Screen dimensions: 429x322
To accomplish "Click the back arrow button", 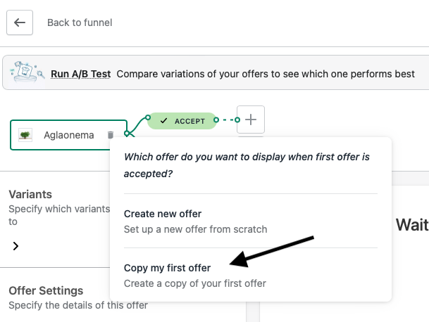I will [20, 22].
